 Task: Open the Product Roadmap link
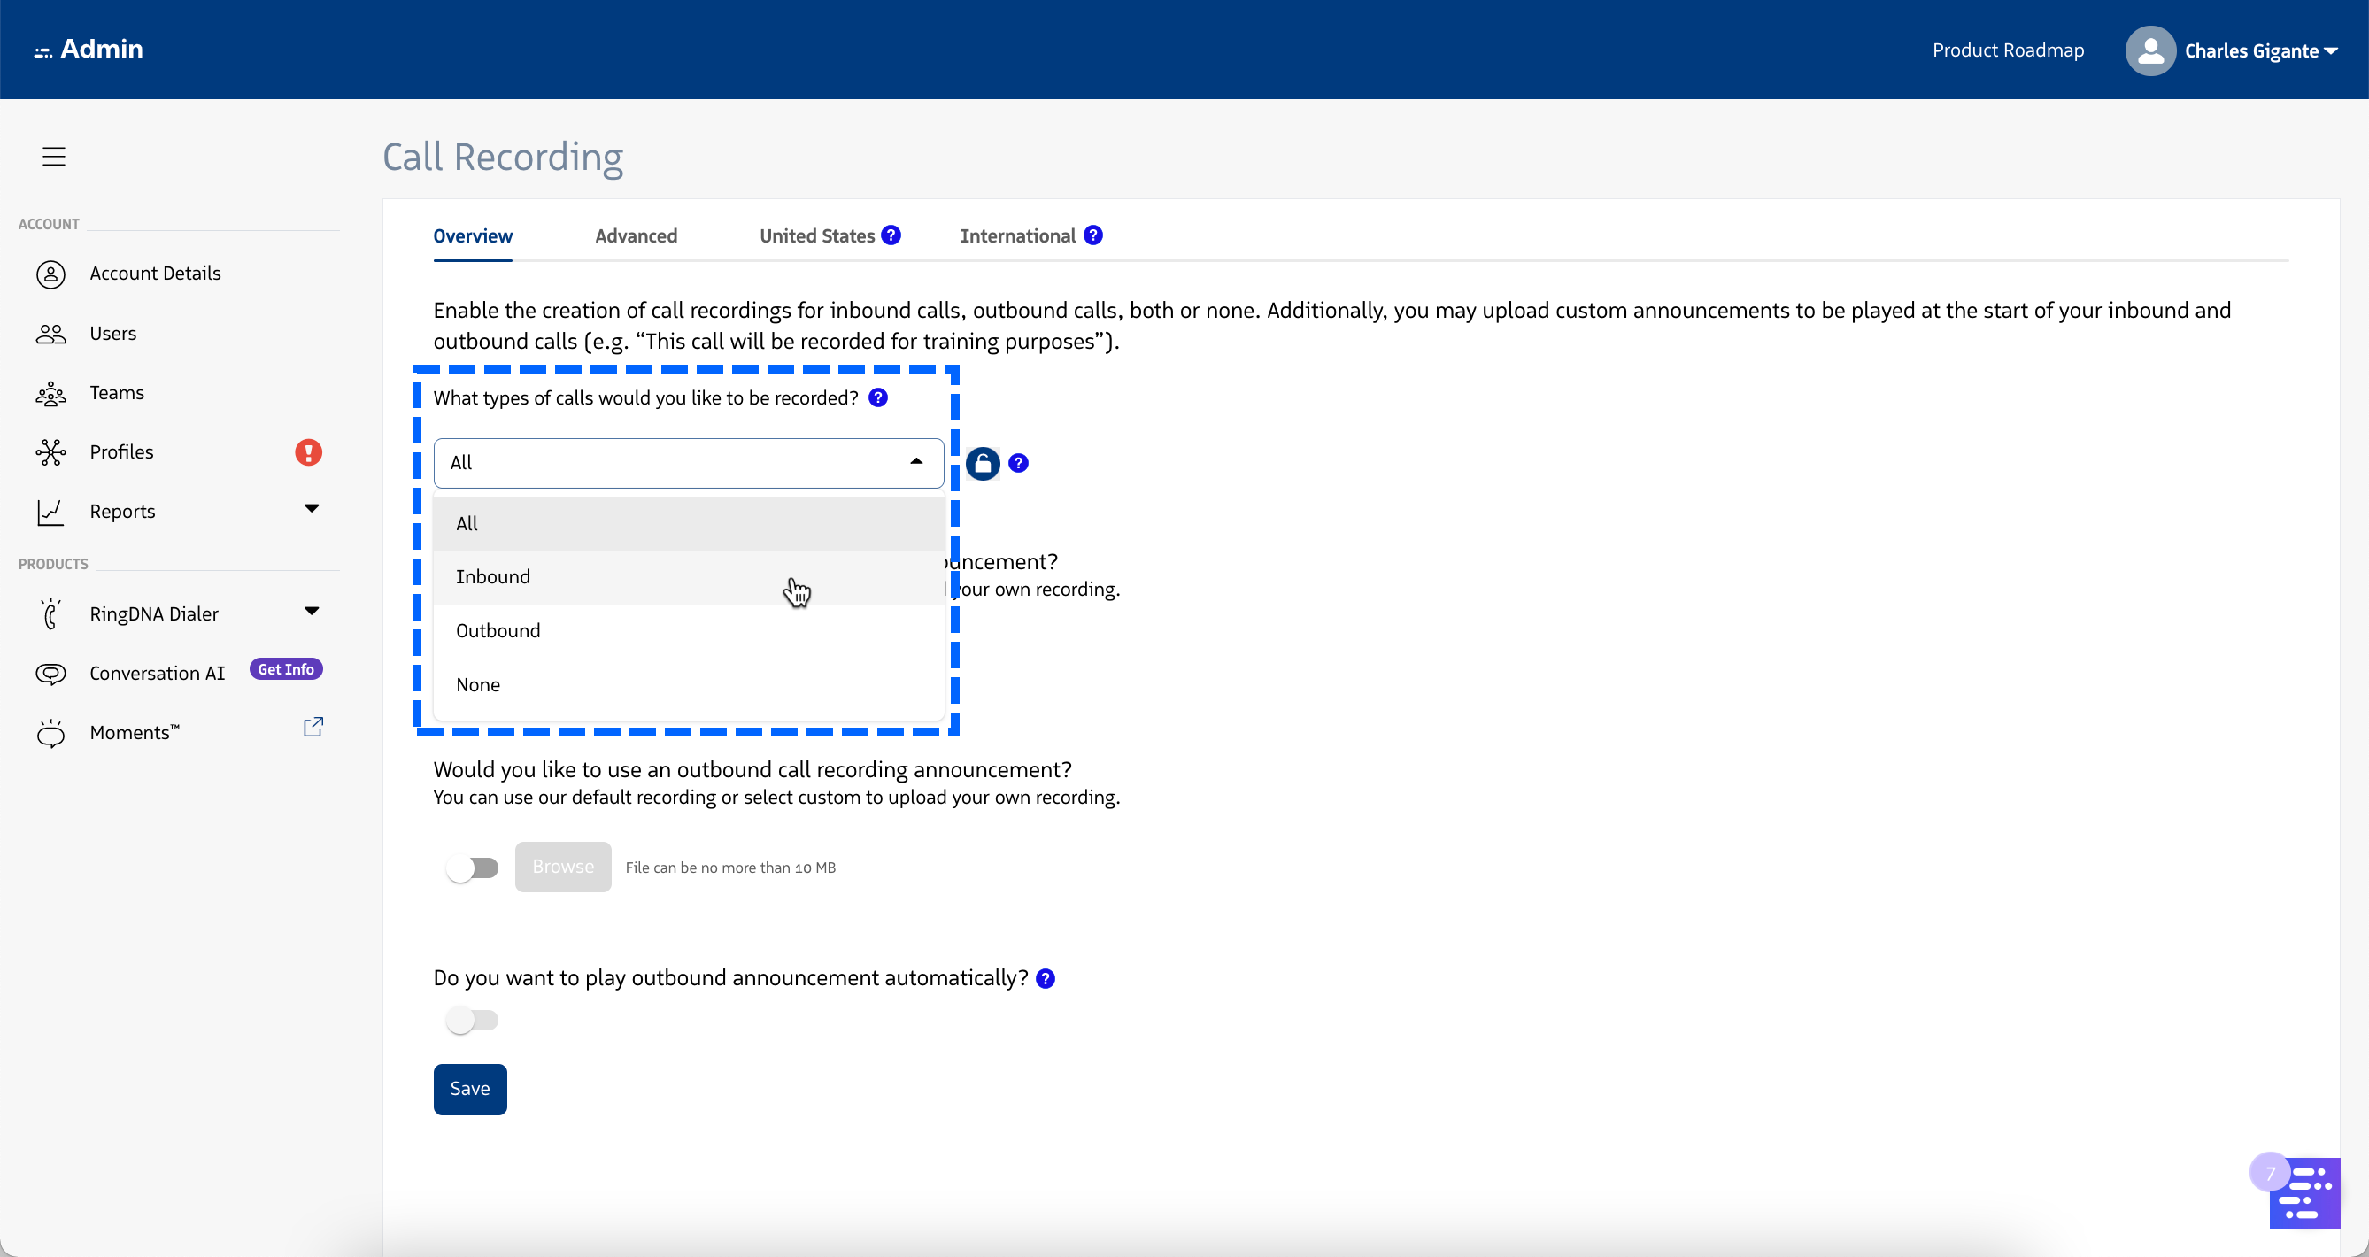2008,50
